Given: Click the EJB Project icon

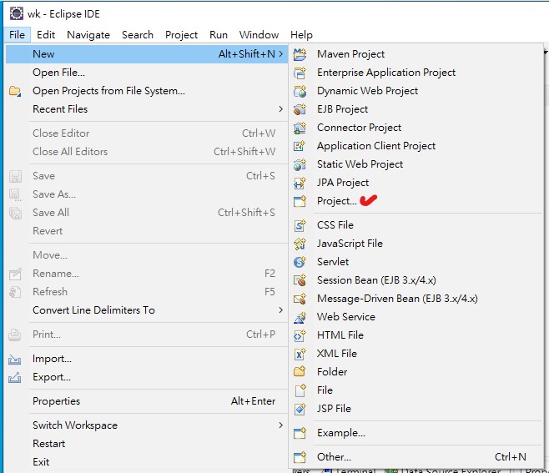Looking at the screenshot, I should point(300,109).
